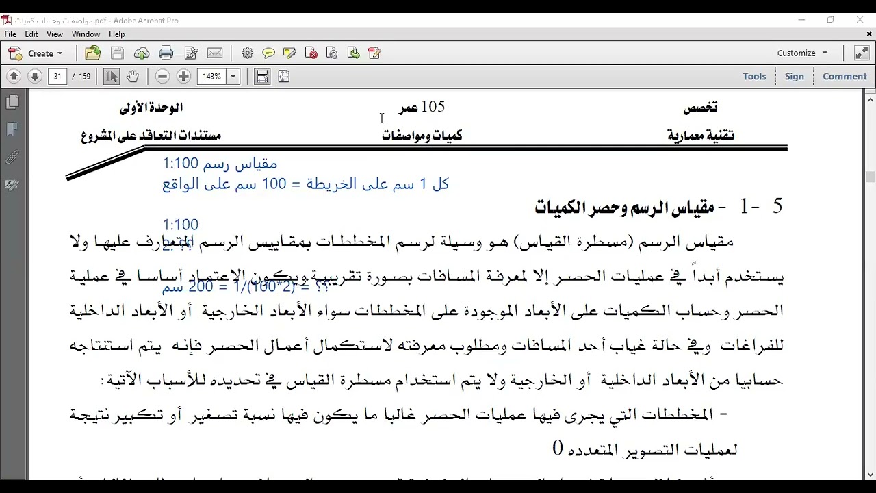Select the highlight text tool icon

pos(290,53)
